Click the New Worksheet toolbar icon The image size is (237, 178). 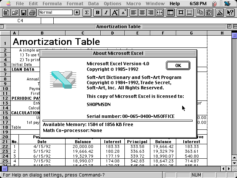6,12
